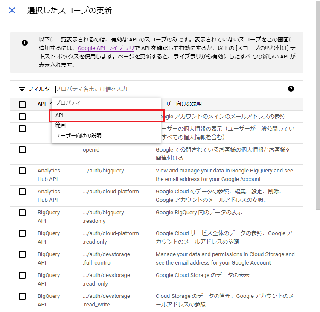Screen dimensions: 320x312
Task: Check BigQuery API cloud-platform.read-only checkbox
Action: click(x=22, y=233)
